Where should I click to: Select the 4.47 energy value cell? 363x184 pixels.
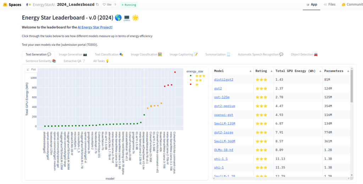(x=298, y=106)
